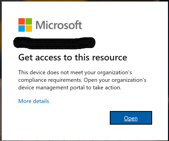The width and height of the screenshot is (169, 141).
Task: Click the words 'compliance requirements' in message
Action: [x=50, y=80]
